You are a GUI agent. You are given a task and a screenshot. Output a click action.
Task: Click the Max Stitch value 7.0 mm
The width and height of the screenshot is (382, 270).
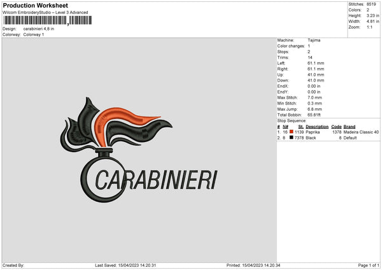tap(315, 97)
